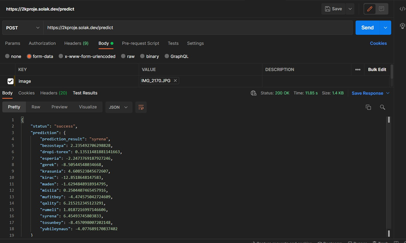The width and height of the screenshot is (406, 243).
Task: Switch to the response Body tab
Action: (x=7, y=93)
